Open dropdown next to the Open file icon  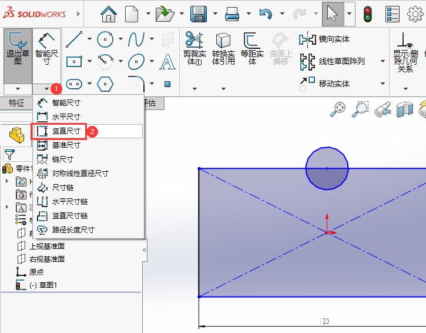coord(182,14)
